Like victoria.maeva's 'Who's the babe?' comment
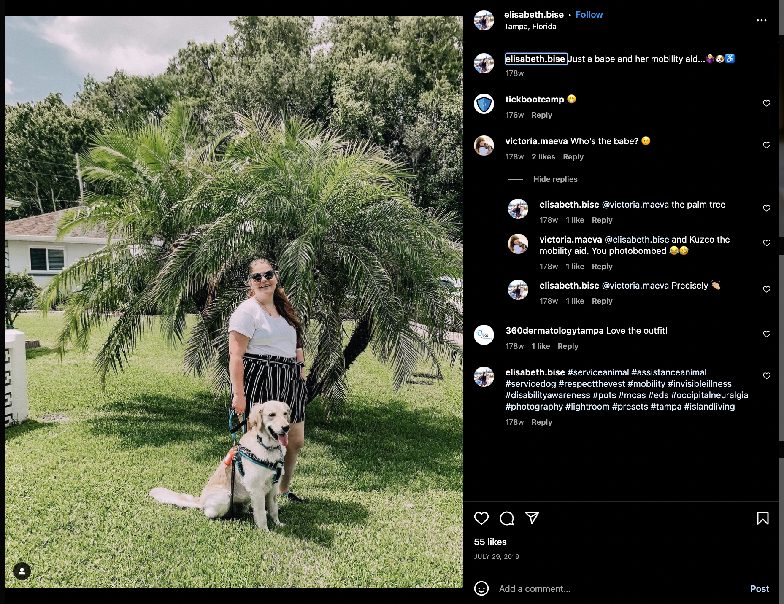784x604 pixels. tap(767, 145)
